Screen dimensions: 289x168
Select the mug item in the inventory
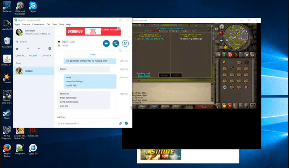pyautogui.click(x=246, y=87)
